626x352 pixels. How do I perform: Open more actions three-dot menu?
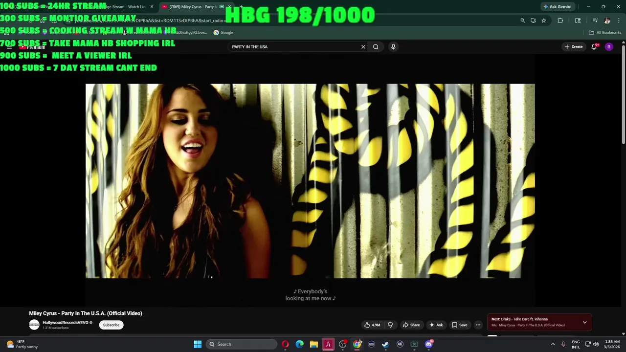[x=478, y=325]
